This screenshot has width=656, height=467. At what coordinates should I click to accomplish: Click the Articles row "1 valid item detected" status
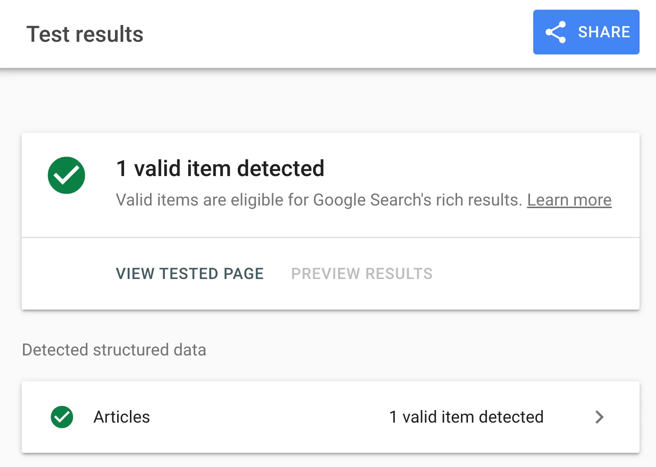466,417
